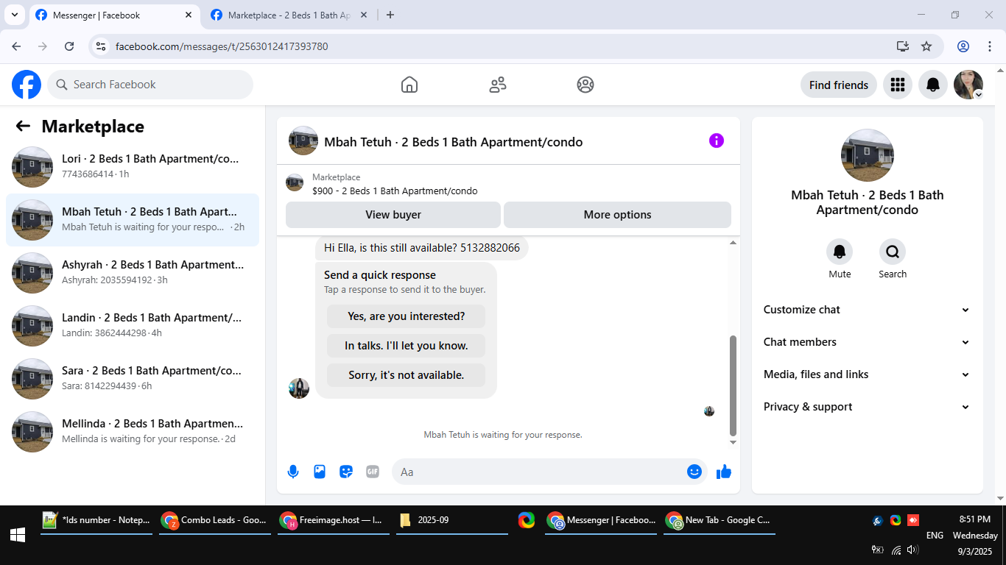Open Combo Leads Chrome window from taskbar
Screen dimensions: 1006x565
coord(215,520)
